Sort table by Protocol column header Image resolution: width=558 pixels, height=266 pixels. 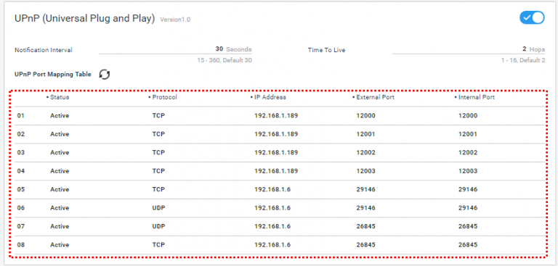(163, 97)
